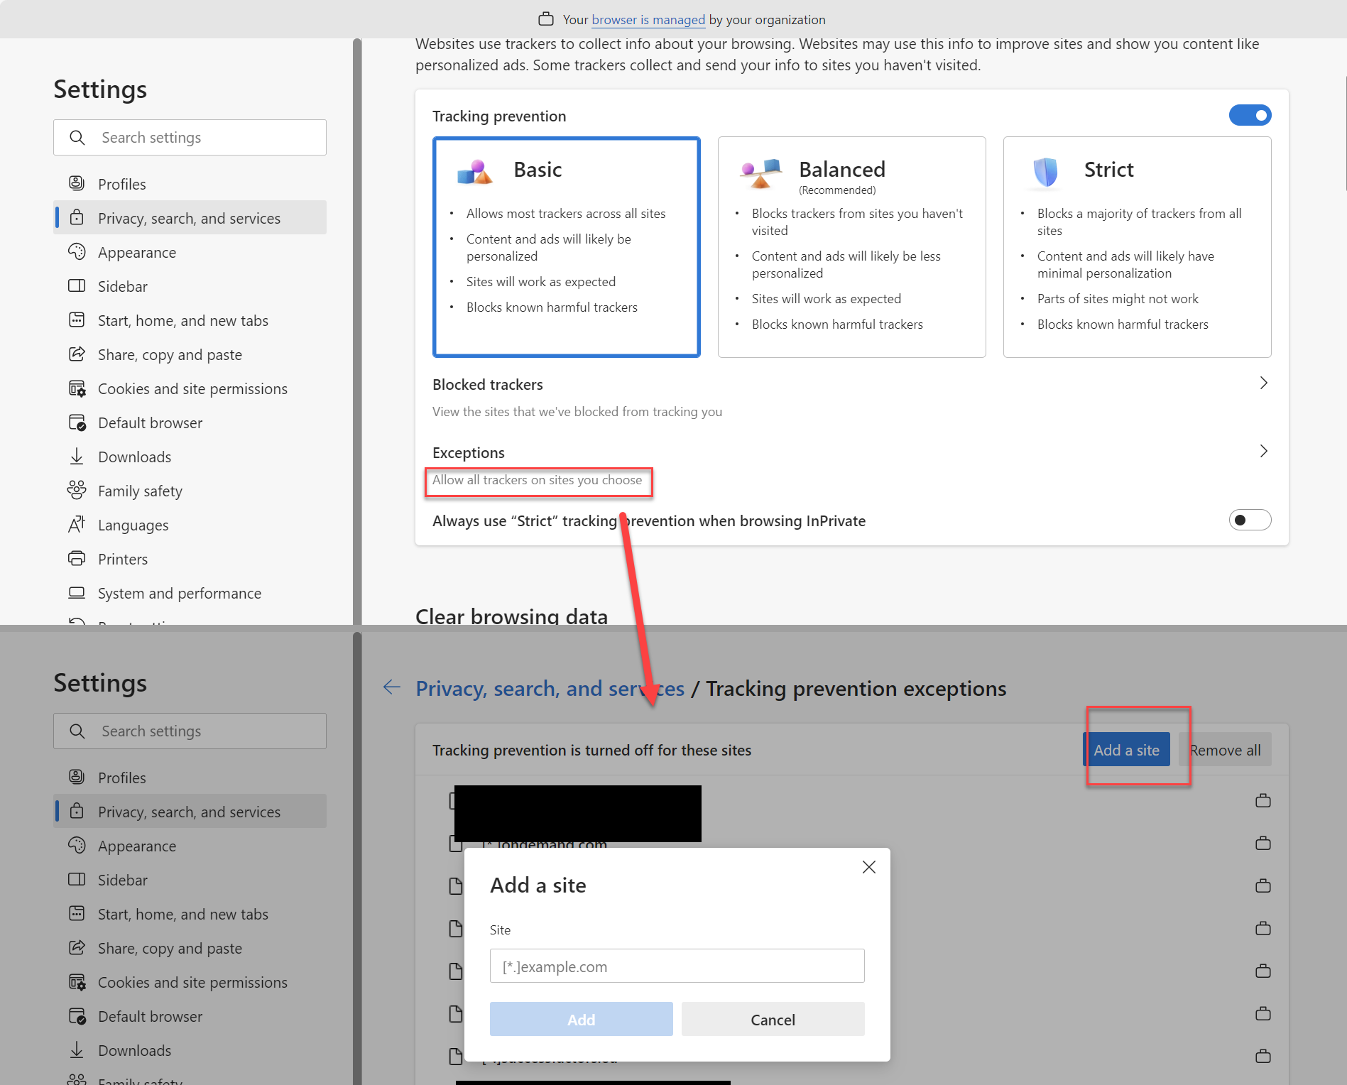Click the Cookies and site permissions icon in top sidebar

(77, 388)
